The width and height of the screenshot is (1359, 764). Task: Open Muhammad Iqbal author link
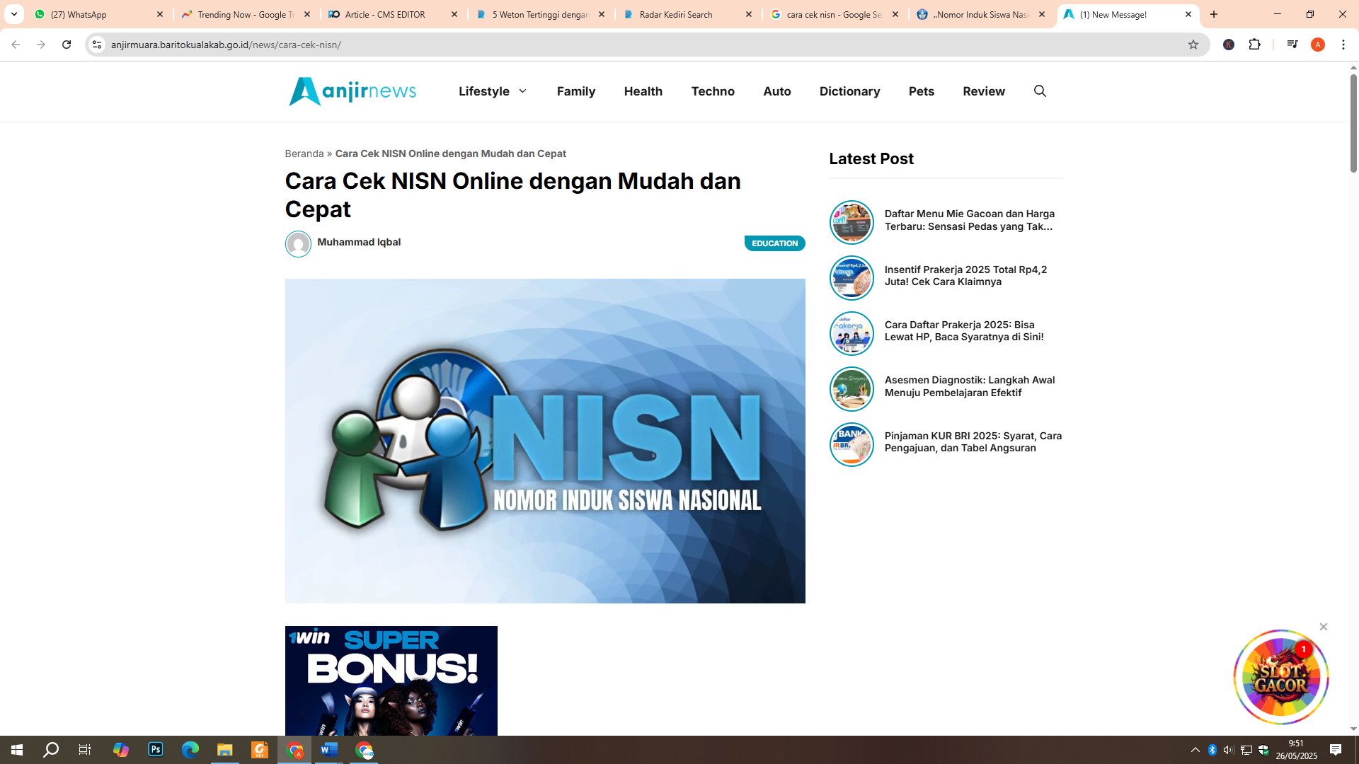359,242
